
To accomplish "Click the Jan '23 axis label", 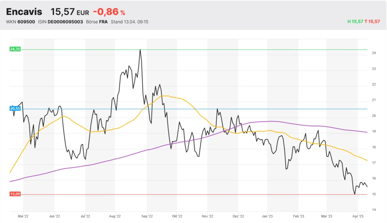I will (x=267, y=216).
